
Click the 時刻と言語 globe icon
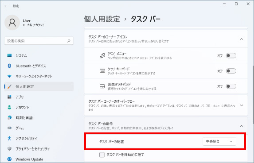point(9,117)
